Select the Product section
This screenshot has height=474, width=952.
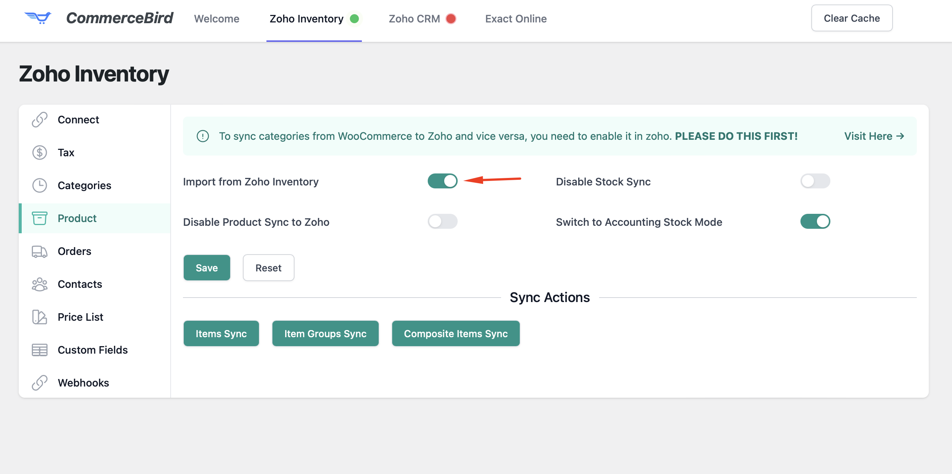[95, 218]
